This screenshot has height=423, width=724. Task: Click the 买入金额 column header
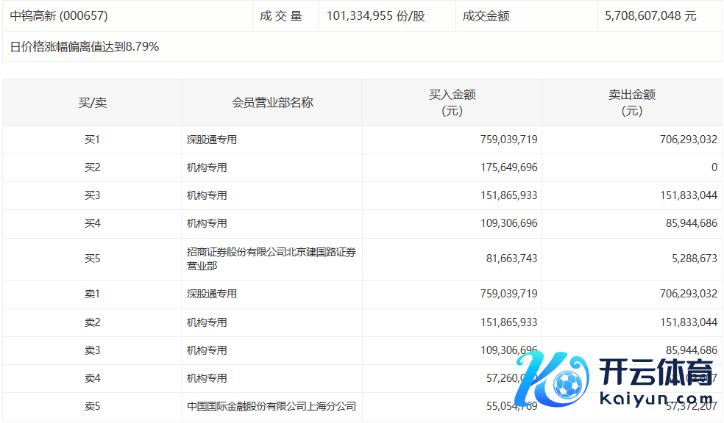[x=452, y=103]
